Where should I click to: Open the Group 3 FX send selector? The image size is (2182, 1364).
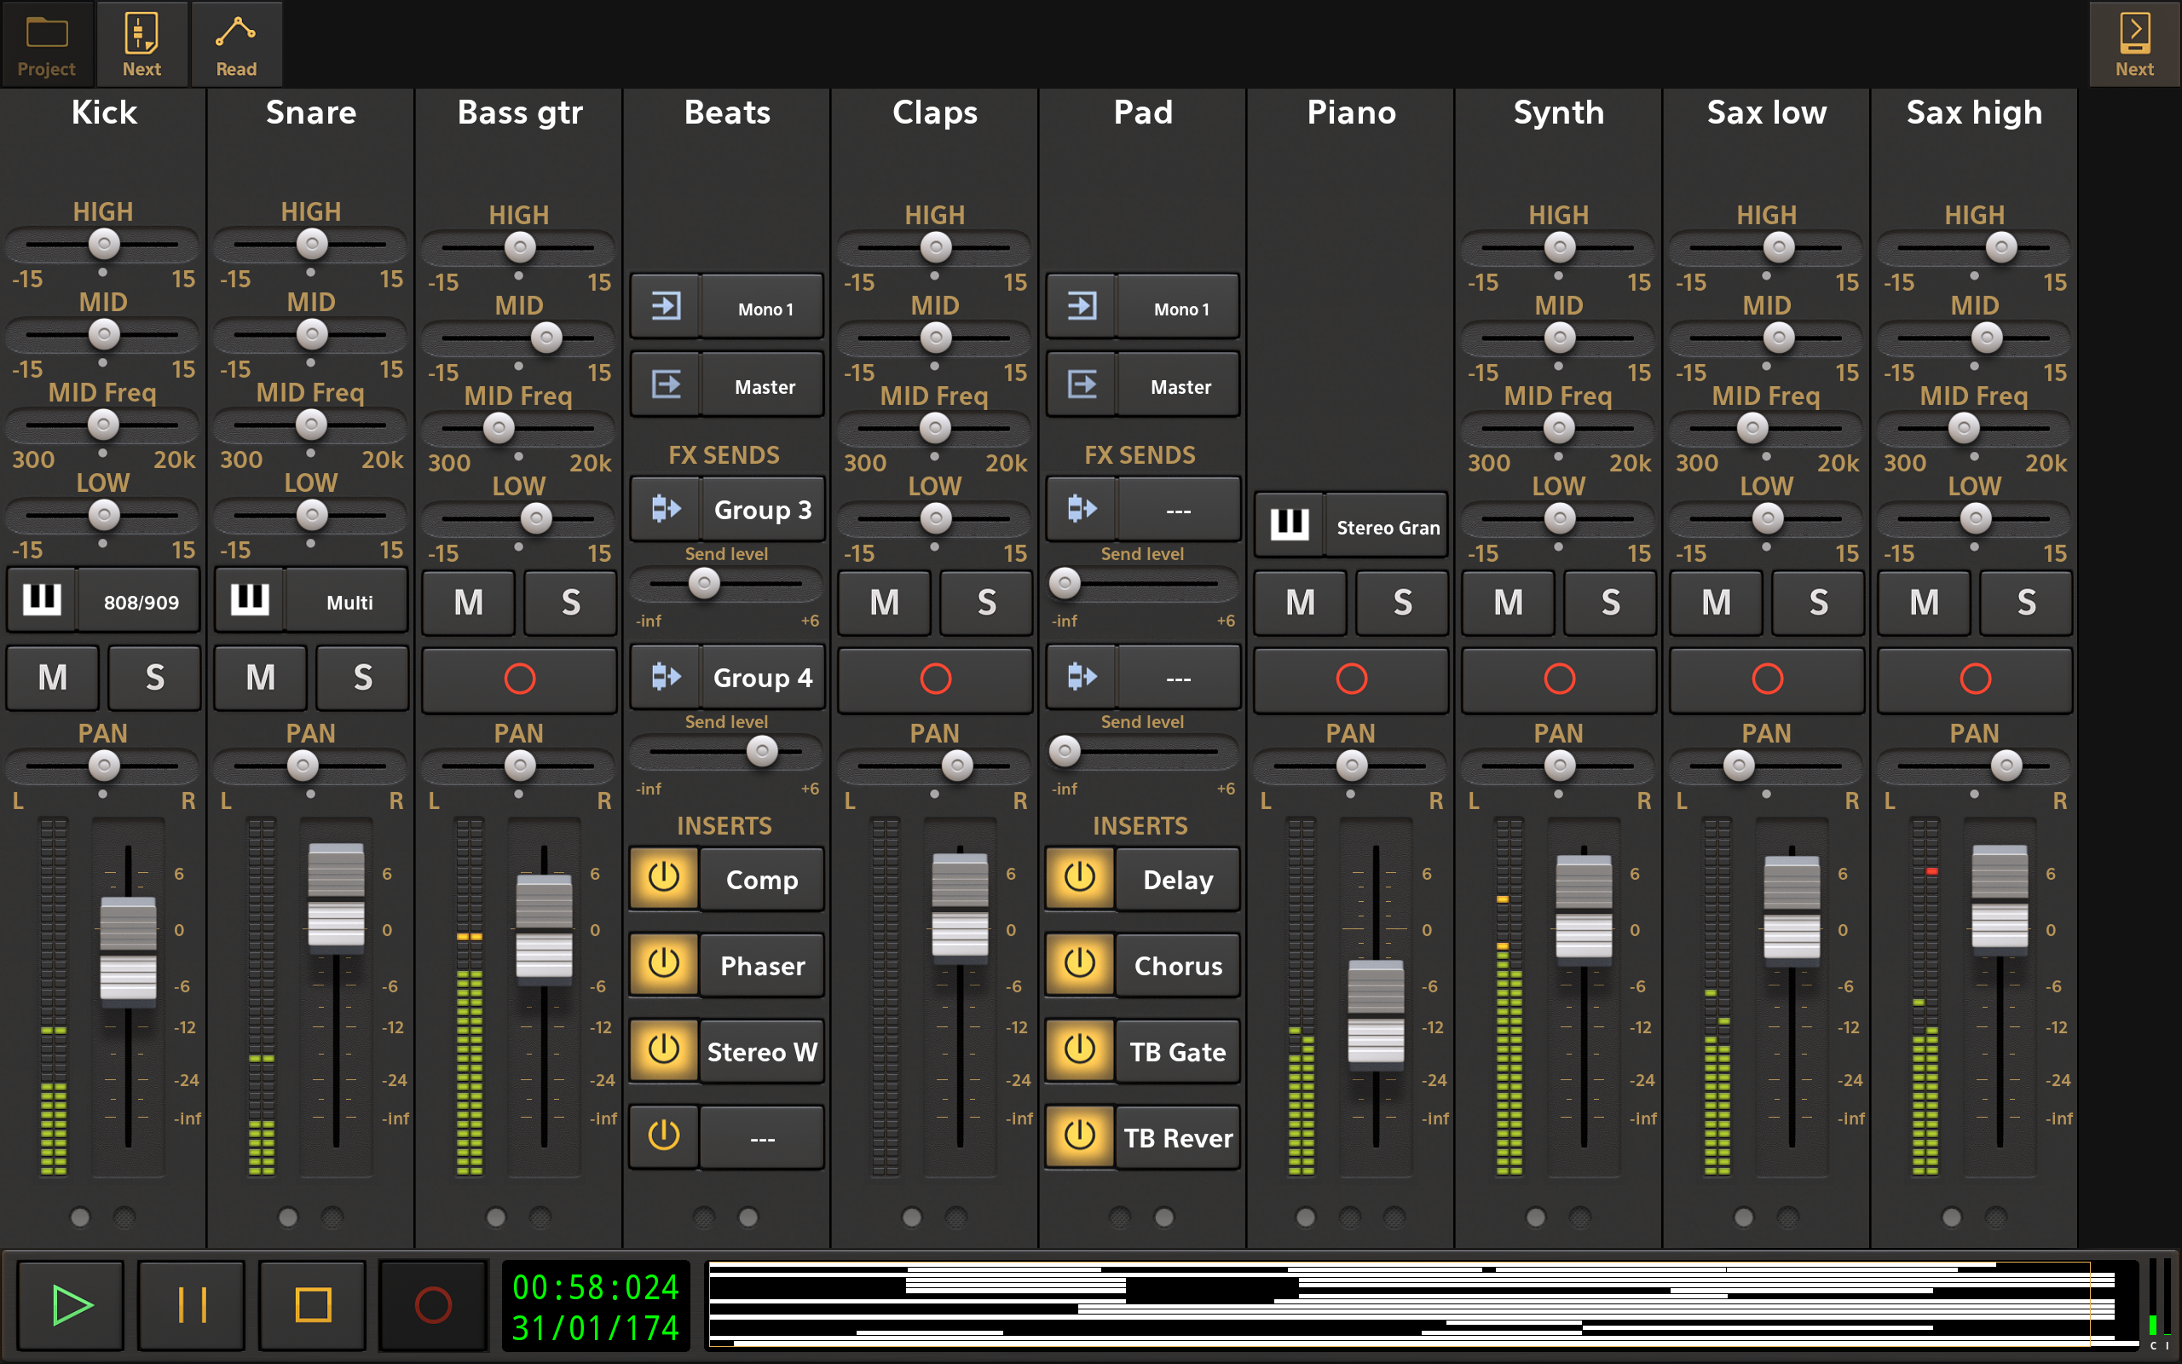(x=762, y=510)
